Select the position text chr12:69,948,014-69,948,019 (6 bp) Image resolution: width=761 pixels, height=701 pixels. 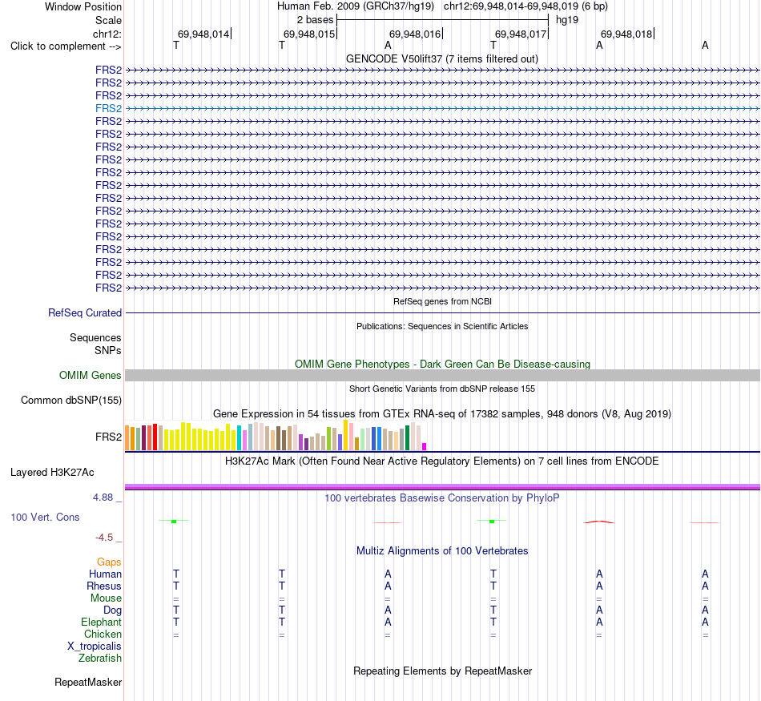click(x=525, y=6)
